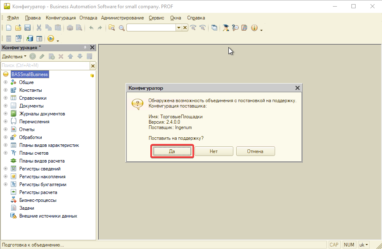
Task: Pin the Конфигурация panel with the pin icon
Action: [85, 48]
